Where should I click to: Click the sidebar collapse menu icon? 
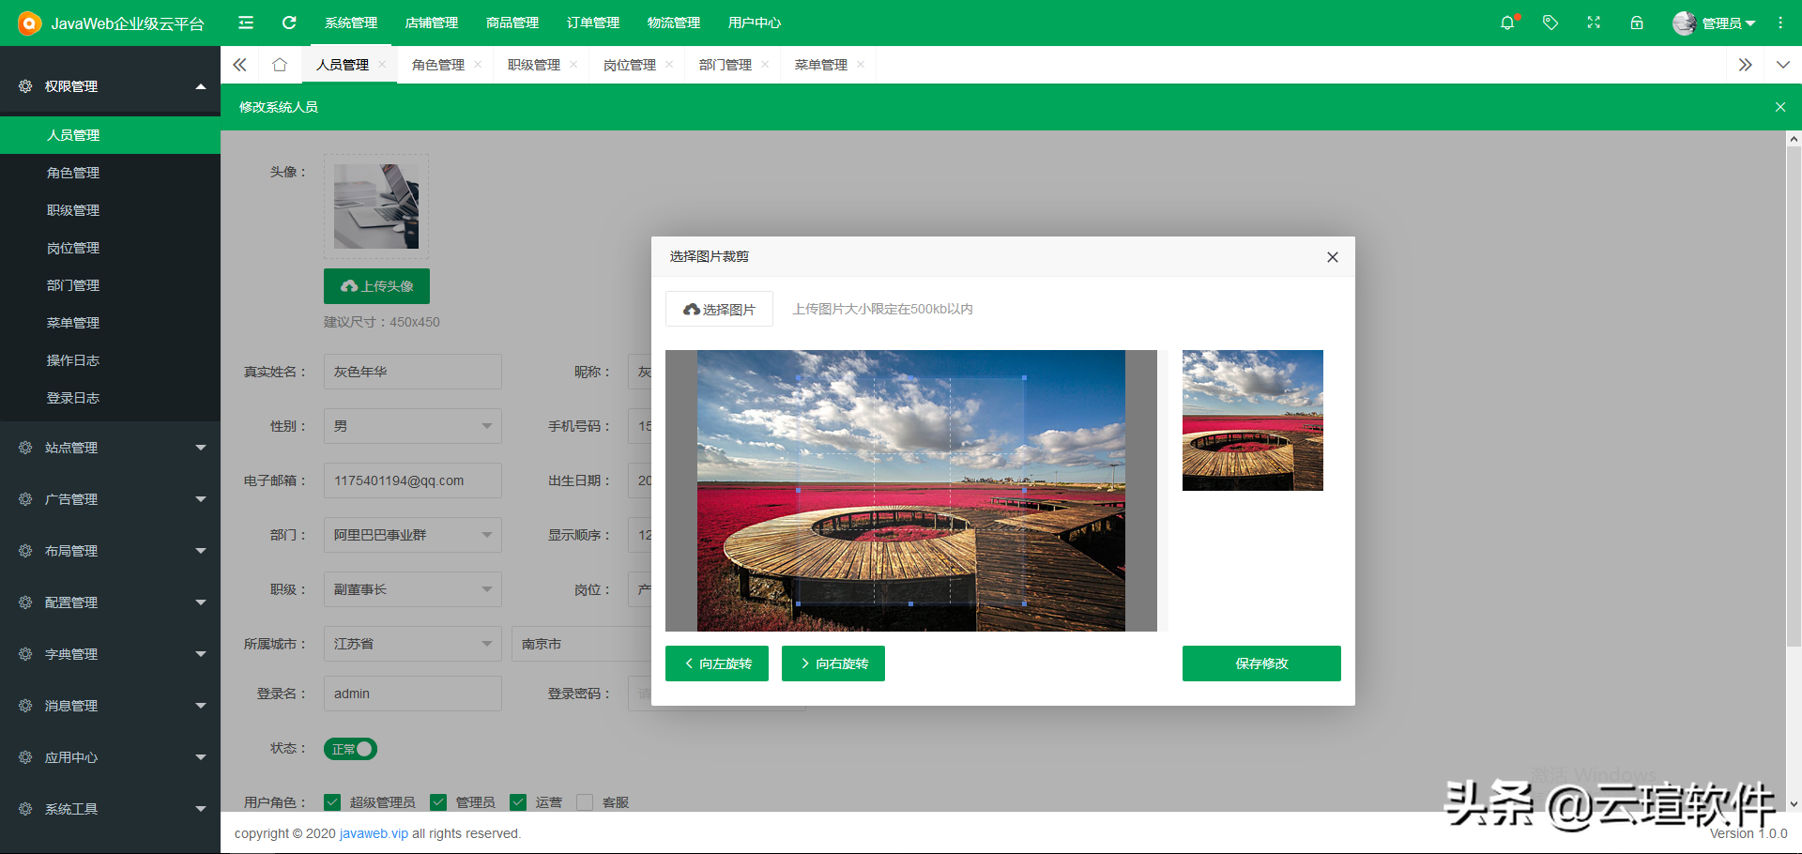click(x=246, y=23)
